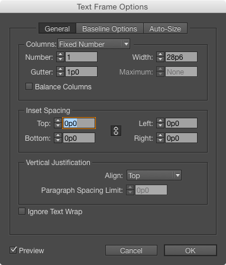Decrease Top inset with down arrow

(58, 125)
